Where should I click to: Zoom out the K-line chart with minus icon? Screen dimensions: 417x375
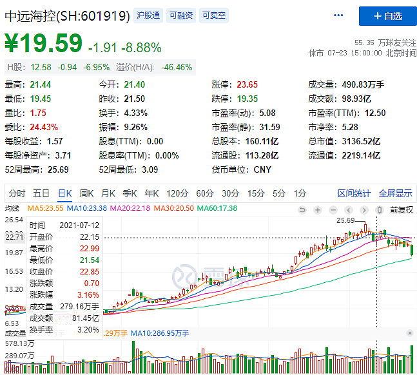(333, 210)
